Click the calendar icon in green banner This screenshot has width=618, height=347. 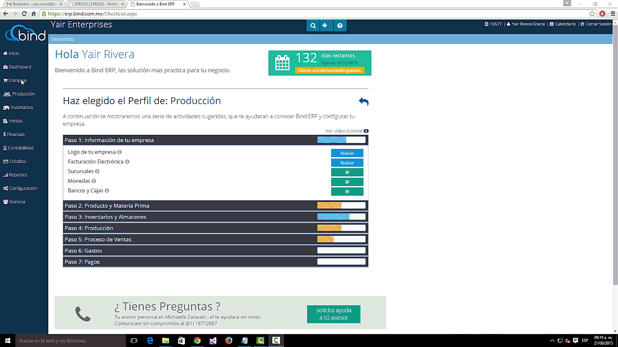pyautogui.click(x=282, y=63)
